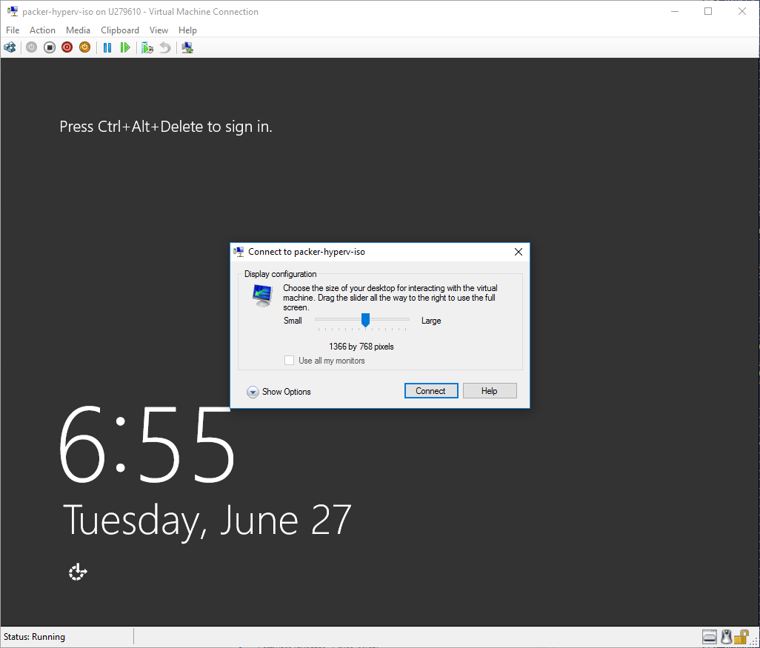The width and height of the screenshot is (760, 648).
Task: Open the Media menu
Action: [x=78, y=30]
